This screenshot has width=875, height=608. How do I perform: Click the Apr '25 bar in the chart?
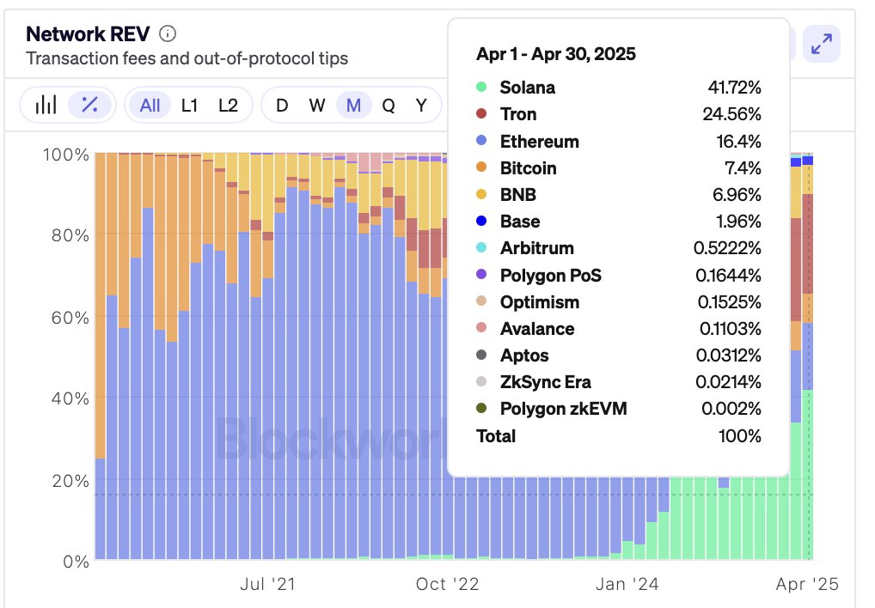pos(807,356)
